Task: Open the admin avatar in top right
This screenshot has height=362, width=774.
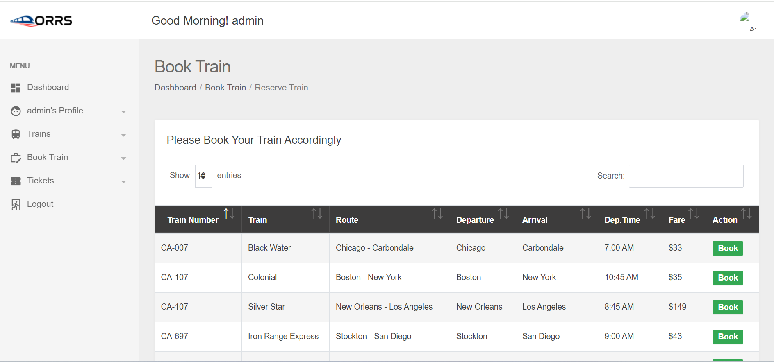Action: pos(745,17)
